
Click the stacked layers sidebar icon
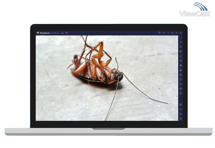[181, 89]
